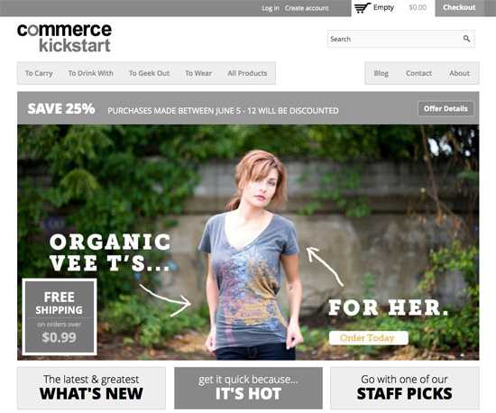Open the To Geek Out category
Screen dimensions: 496x413
pos(150,73)
